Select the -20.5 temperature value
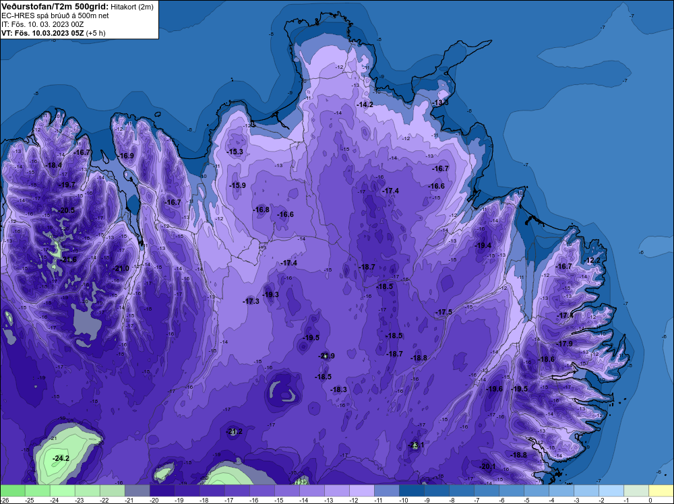 pos(67,210)
